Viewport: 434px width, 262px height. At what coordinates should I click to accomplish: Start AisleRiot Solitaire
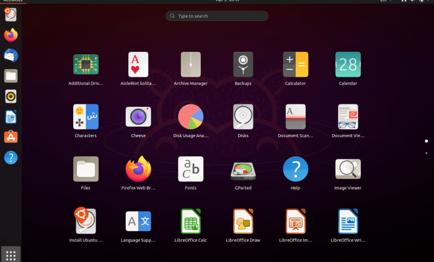(138, 64)
